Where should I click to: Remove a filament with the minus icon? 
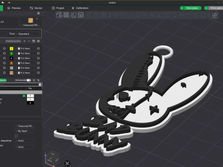click(29, 41)
